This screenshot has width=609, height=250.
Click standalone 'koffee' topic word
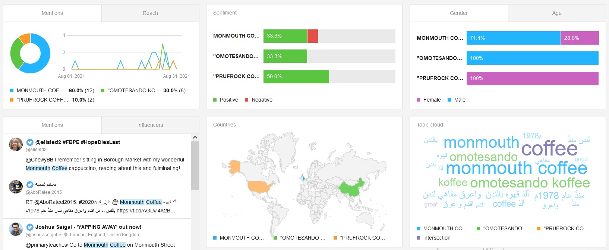[453, 183]
